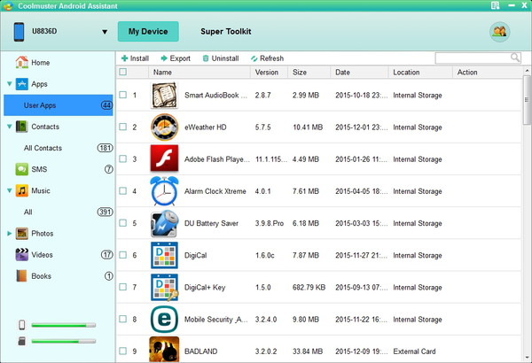Open the U8836D device dropdown arrow

[105, 33]
